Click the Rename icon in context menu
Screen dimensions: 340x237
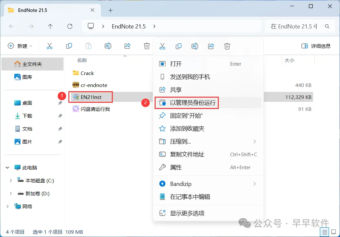click(195, 46)
